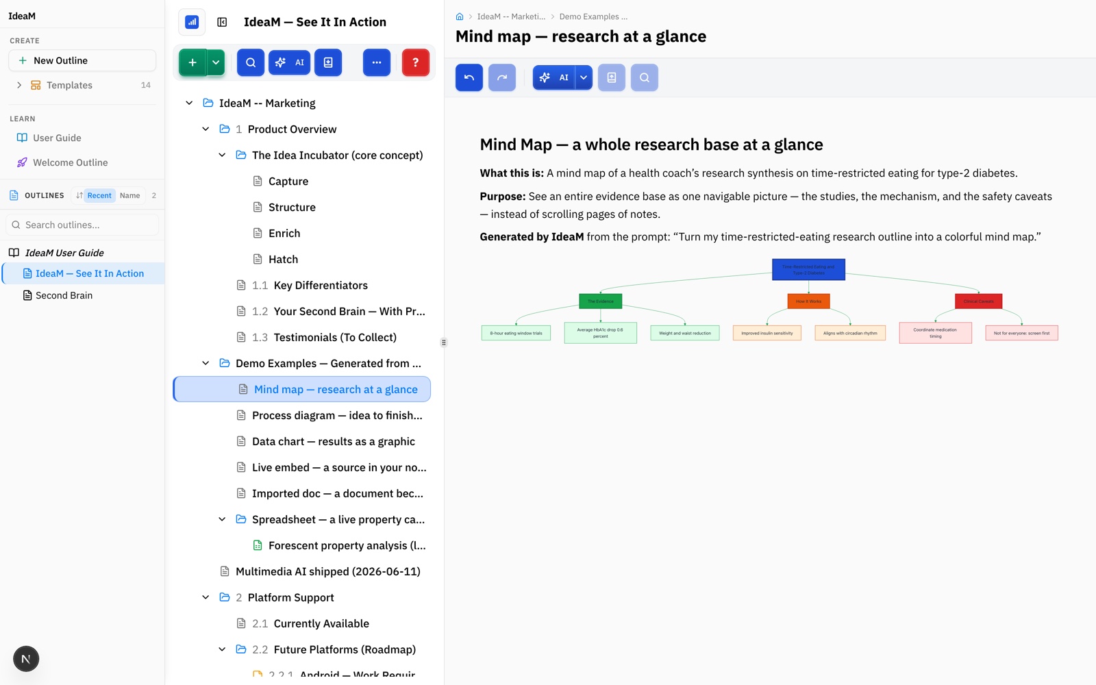Expand the Templates section chevron
The width and height of the screenshot is (1096, 685).
coord(19,85)
